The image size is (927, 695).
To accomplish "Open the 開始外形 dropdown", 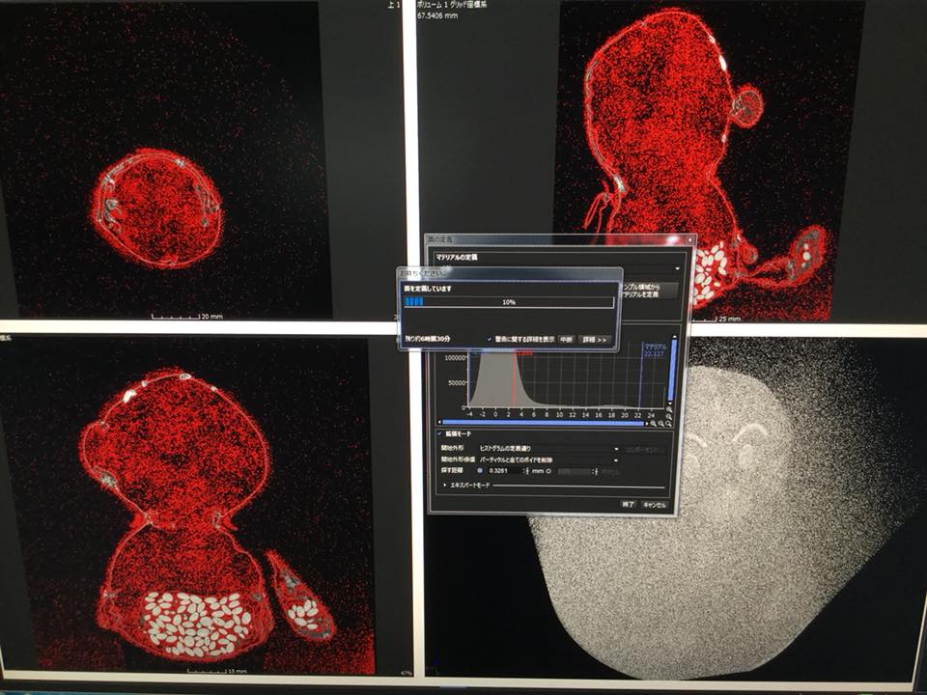I will coord(616,449).
